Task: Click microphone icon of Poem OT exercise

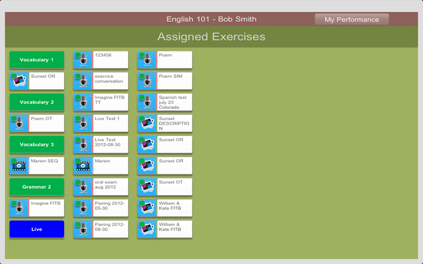Action: point(19,123)
